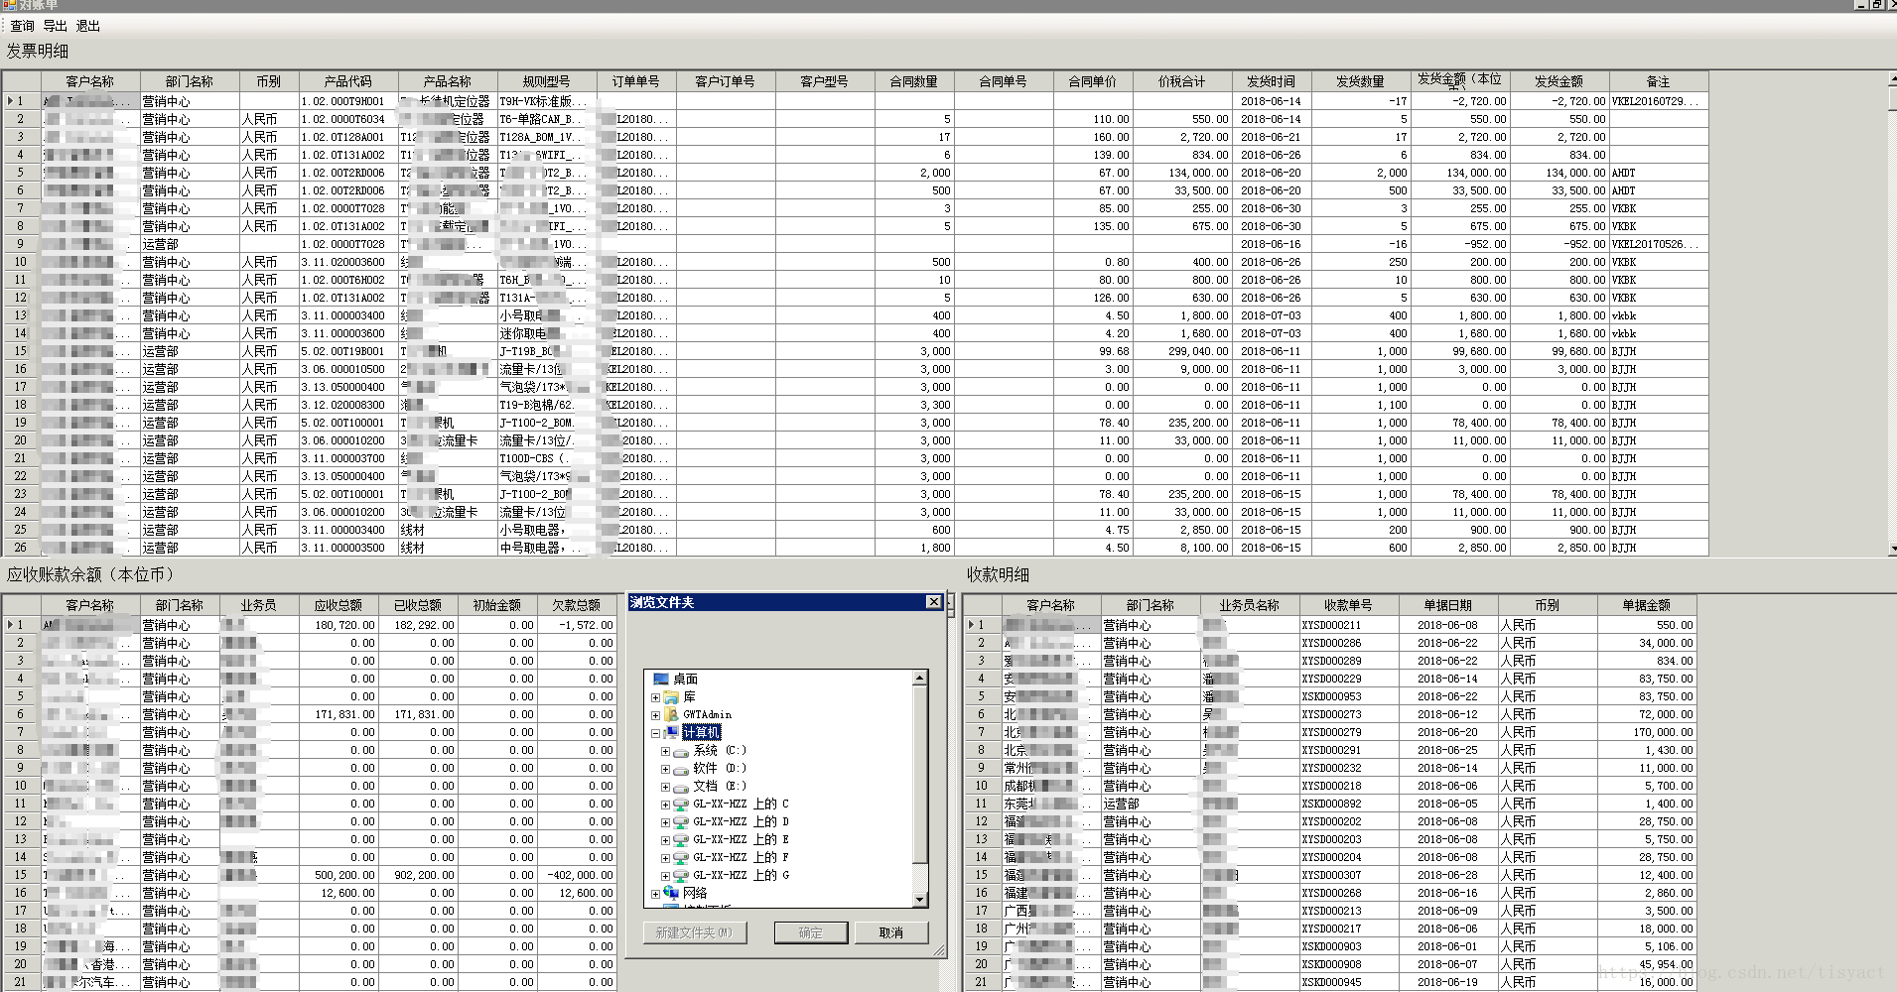The height and width of the screenshot is (992, 1897).
Task: Select receipt number XYSD000211
Action: [x=1349, y=625]
